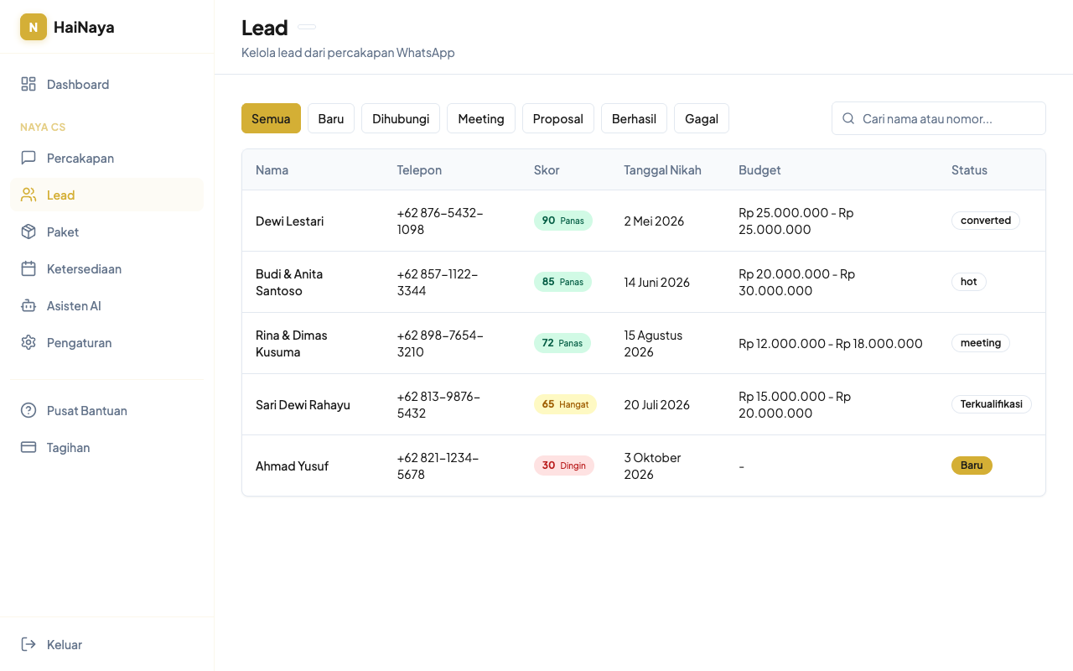Open Ketersediaan calendar icon
Viewport: 1073px width, 671px height.
point(29,268)
